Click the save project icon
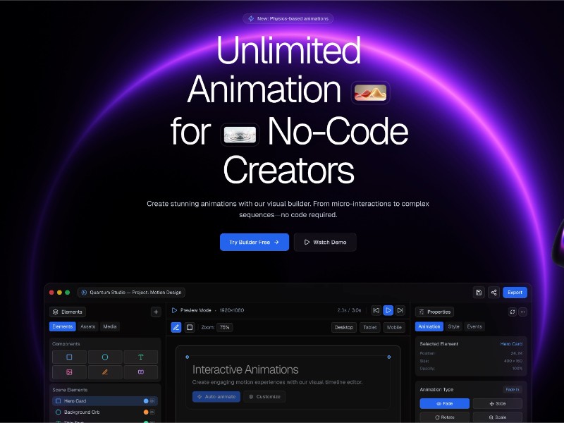 click(479, 293)
